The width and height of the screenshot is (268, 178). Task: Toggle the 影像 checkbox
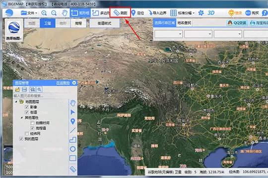tap(27, 107)
